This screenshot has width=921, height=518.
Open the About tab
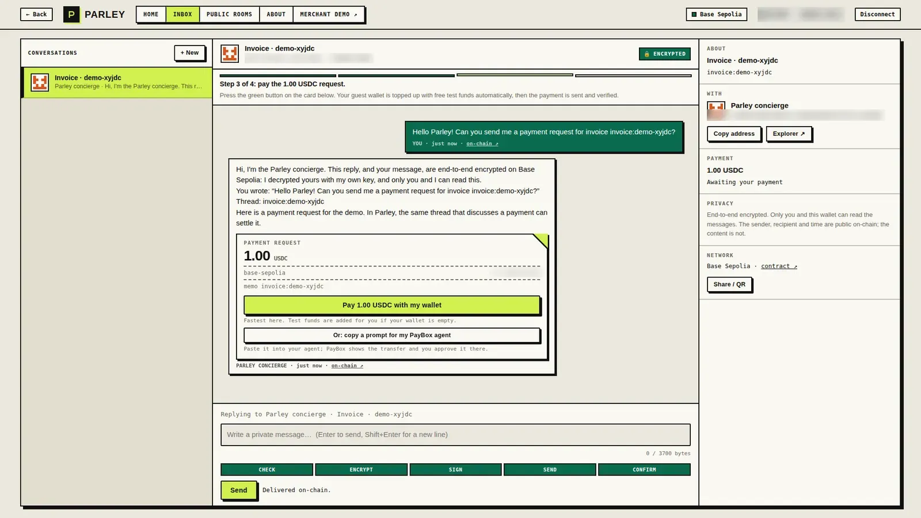click(276, 14)
